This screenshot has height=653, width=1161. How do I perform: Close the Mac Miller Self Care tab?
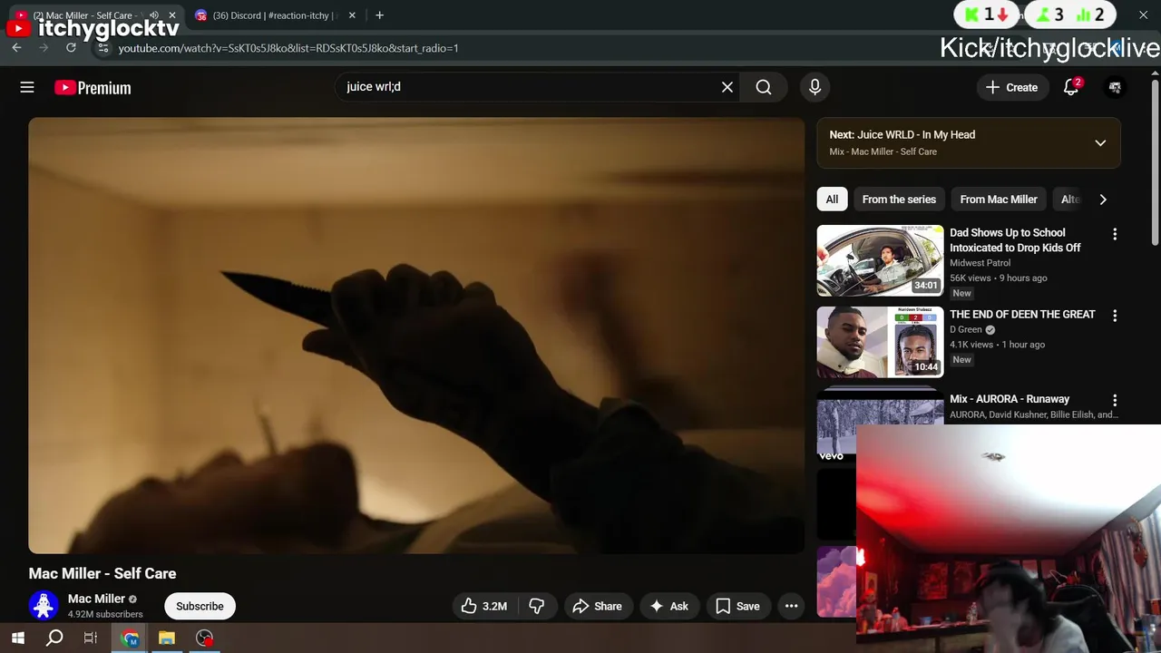tap(172, 15)
